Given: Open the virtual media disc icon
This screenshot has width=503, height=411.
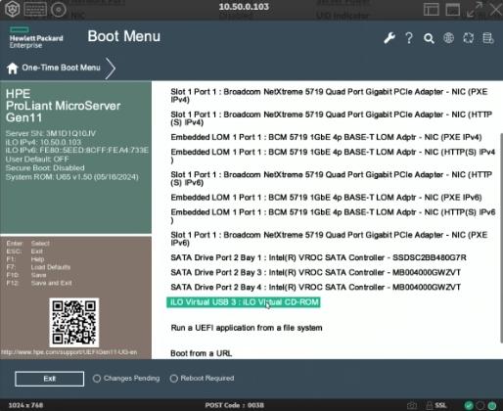Looking at the screenshot, I should pyautogui.click(x=59, y=10).
